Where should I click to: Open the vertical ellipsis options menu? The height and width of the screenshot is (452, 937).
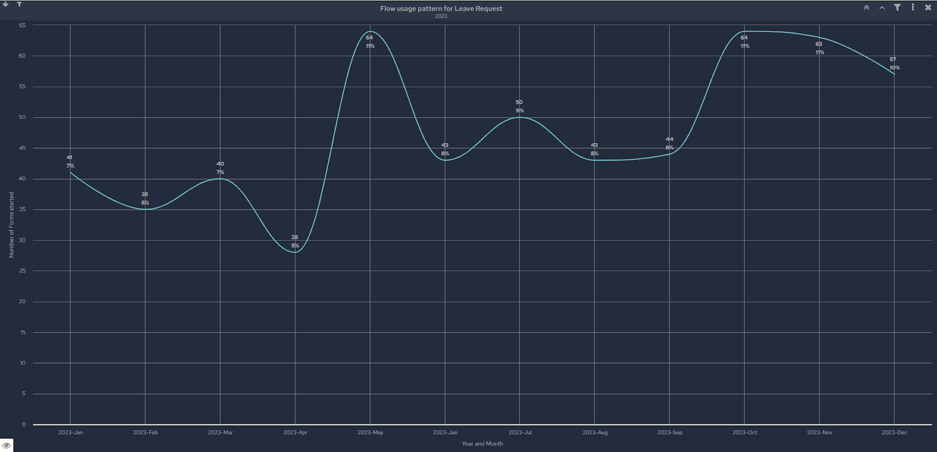tap(912, 8)
